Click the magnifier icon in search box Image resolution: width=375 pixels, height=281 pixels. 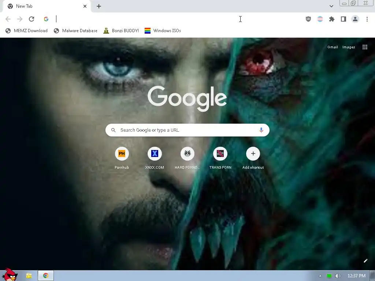pyautogui.click(x=114, y=130)
